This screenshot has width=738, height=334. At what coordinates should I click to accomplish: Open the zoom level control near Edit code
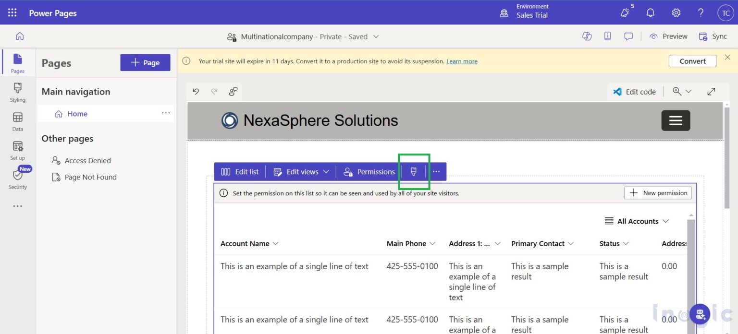tap(682, 91)
